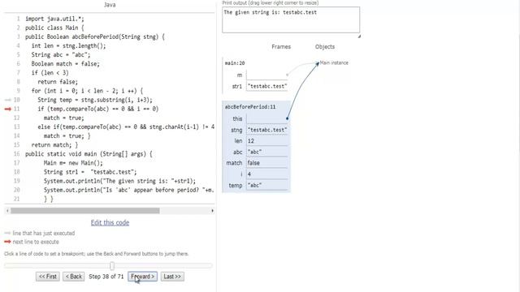Open the Edit this code link
The height and width of the screenshot is (292, 520).
[110, 222]
